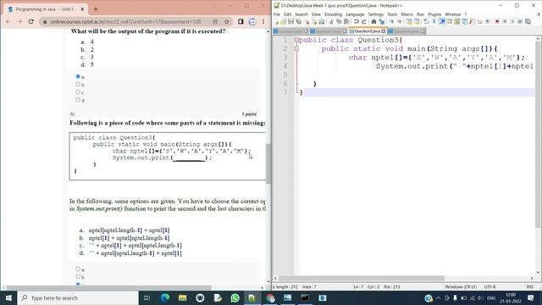Go back in the Chrome browser
Image resolution: width=542 pixels, height=305 pixels.
point(8,21)
